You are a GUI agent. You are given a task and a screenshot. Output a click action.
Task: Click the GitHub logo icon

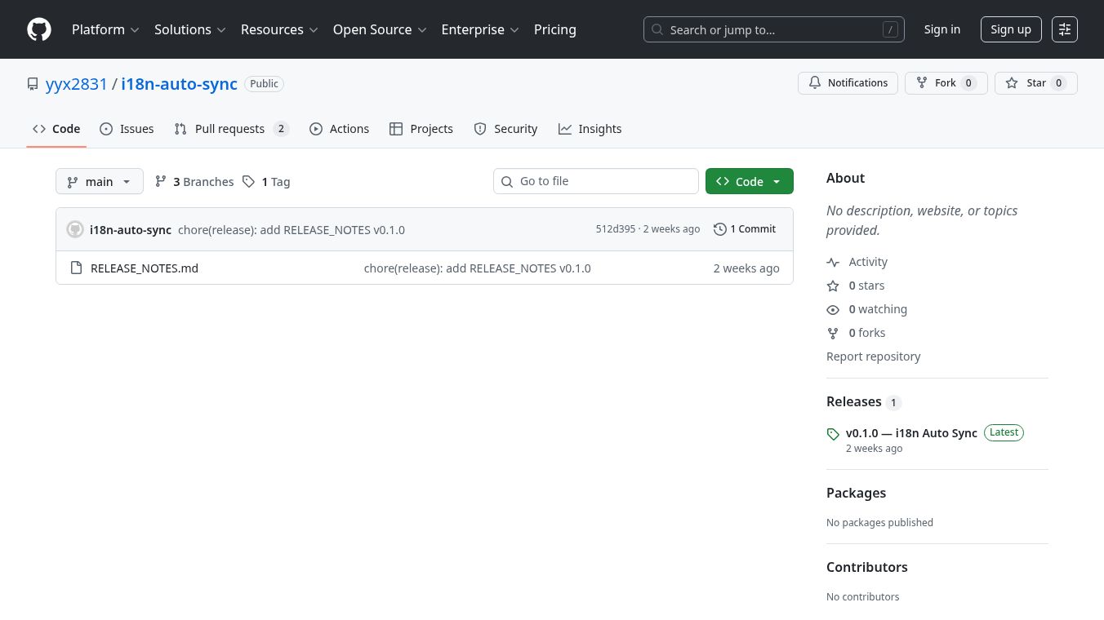(39, 29)
